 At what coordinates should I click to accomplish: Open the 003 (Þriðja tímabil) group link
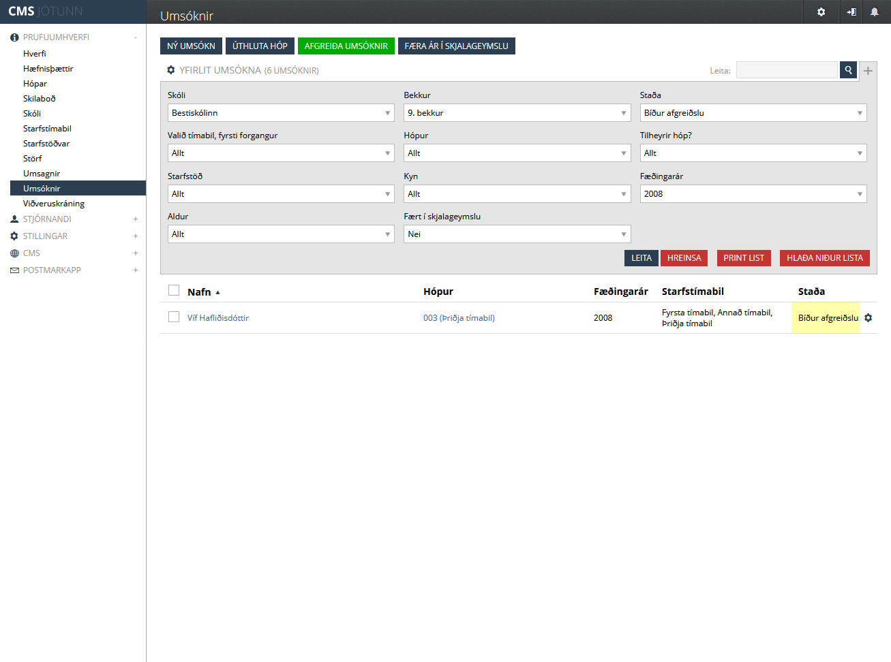click(459, 318)
